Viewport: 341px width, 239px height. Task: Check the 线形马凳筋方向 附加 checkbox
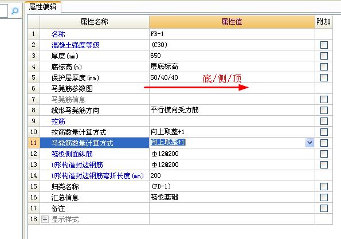click(x=324, y=110)
